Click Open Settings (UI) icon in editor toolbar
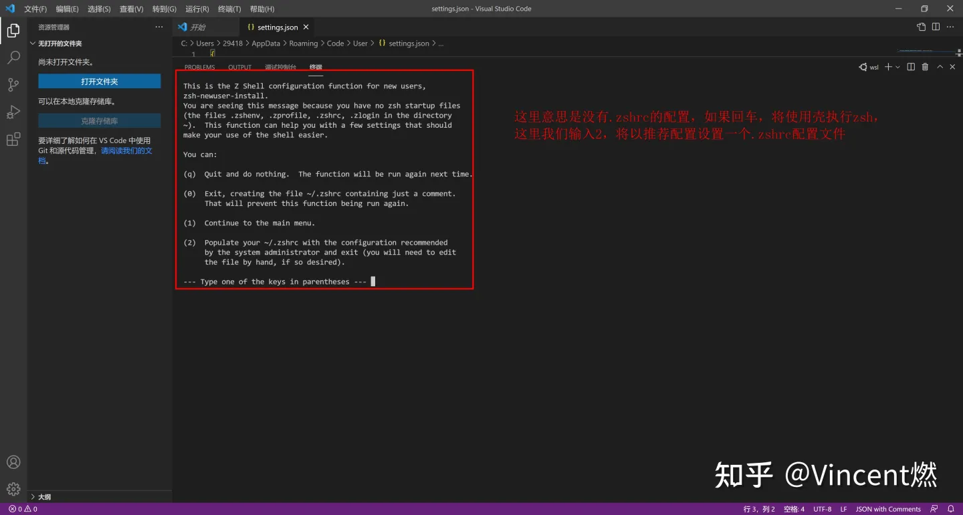This screenshot has height=515, width=963. 922,27
